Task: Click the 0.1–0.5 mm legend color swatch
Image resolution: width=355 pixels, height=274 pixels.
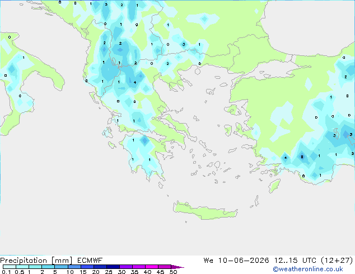Action: point(10,267)
